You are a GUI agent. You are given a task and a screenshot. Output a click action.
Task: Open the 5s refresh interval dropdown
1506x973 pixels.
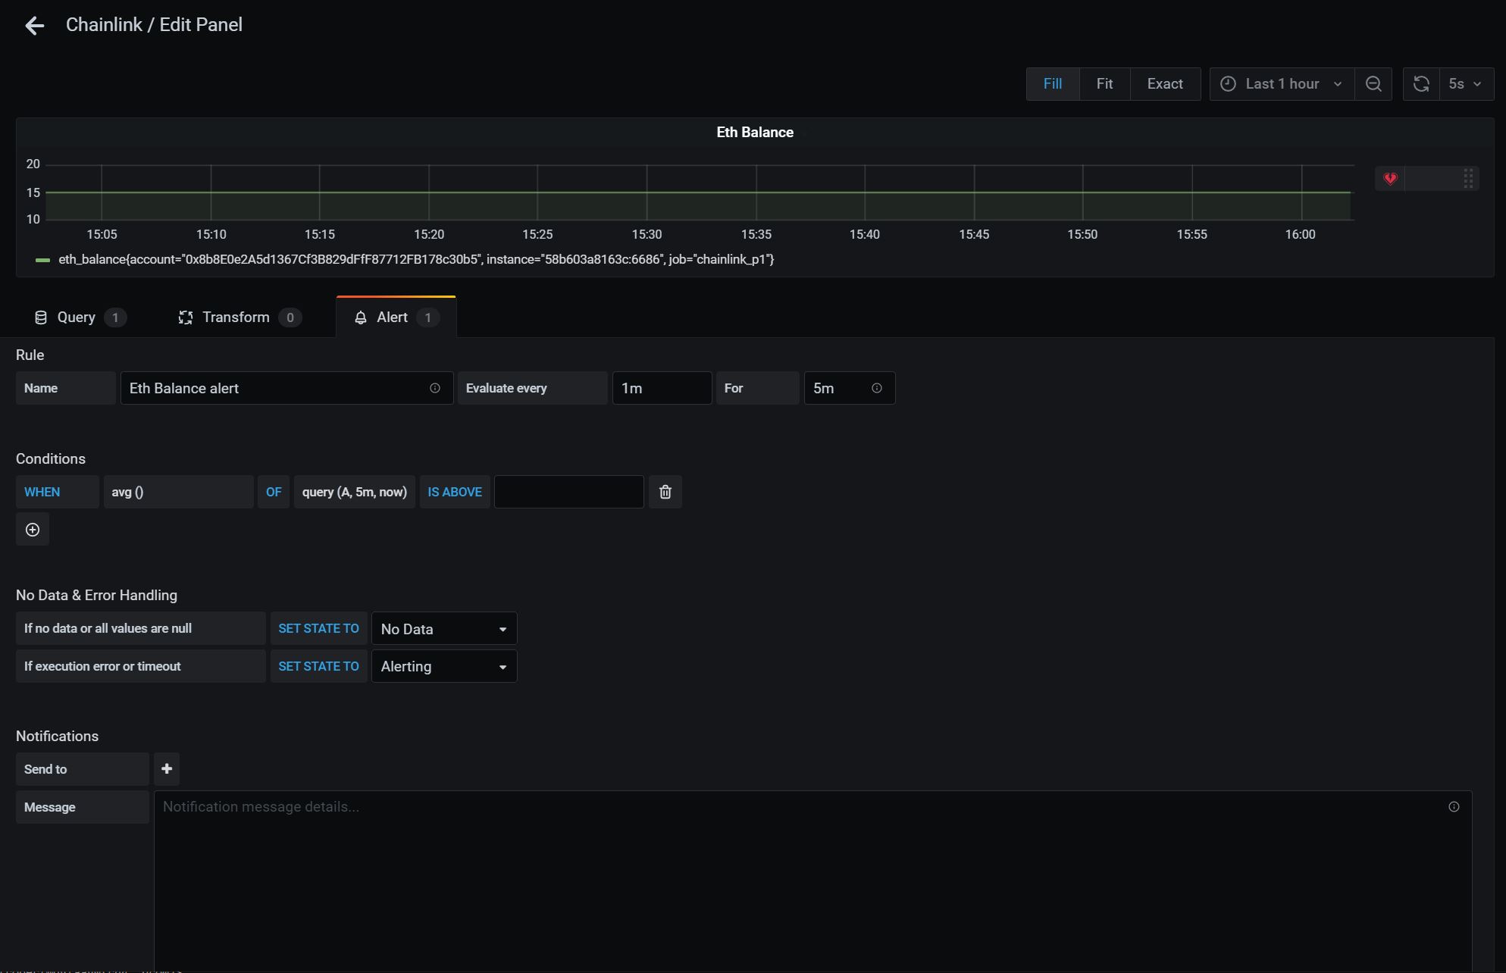pyautogui.click(x=1466, y=84)
